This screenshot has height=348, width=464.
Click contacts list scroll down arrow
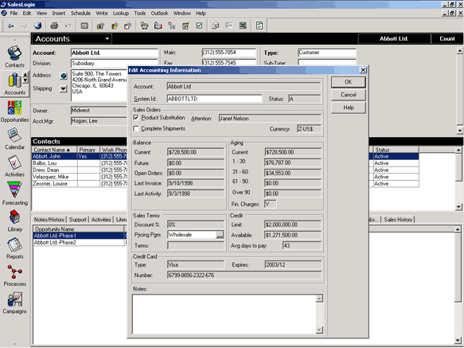[x=458, y=207]
